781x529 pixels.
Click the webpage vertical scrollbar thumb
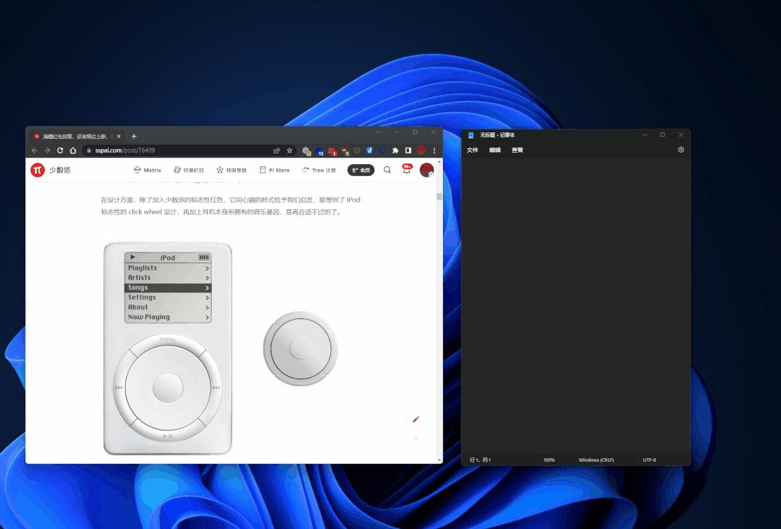tap(439, 196)
